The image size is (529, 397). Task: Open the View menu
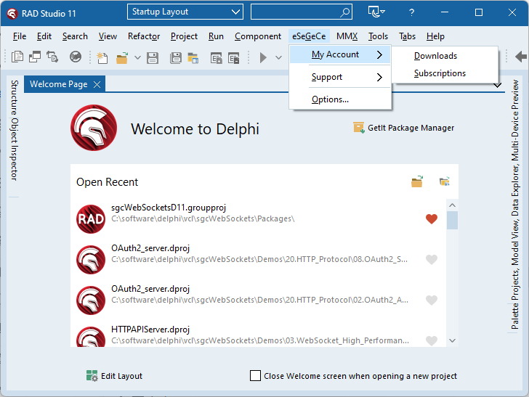click(x=108, y=36)
